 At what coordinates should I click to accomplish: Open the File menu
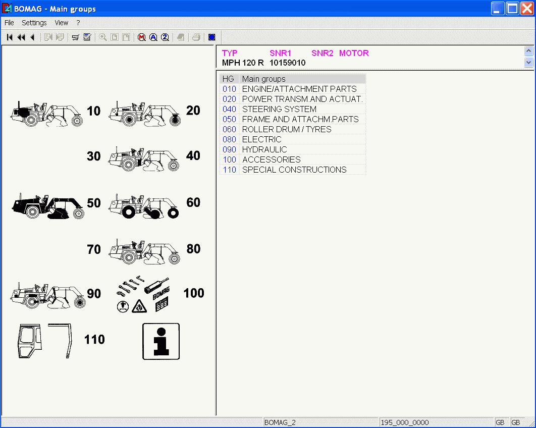click(x=9, y=23)
